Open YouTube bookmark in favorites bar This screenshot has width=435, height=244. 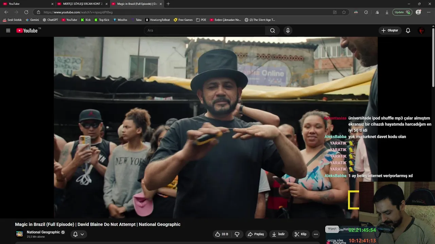pos(69,20)
